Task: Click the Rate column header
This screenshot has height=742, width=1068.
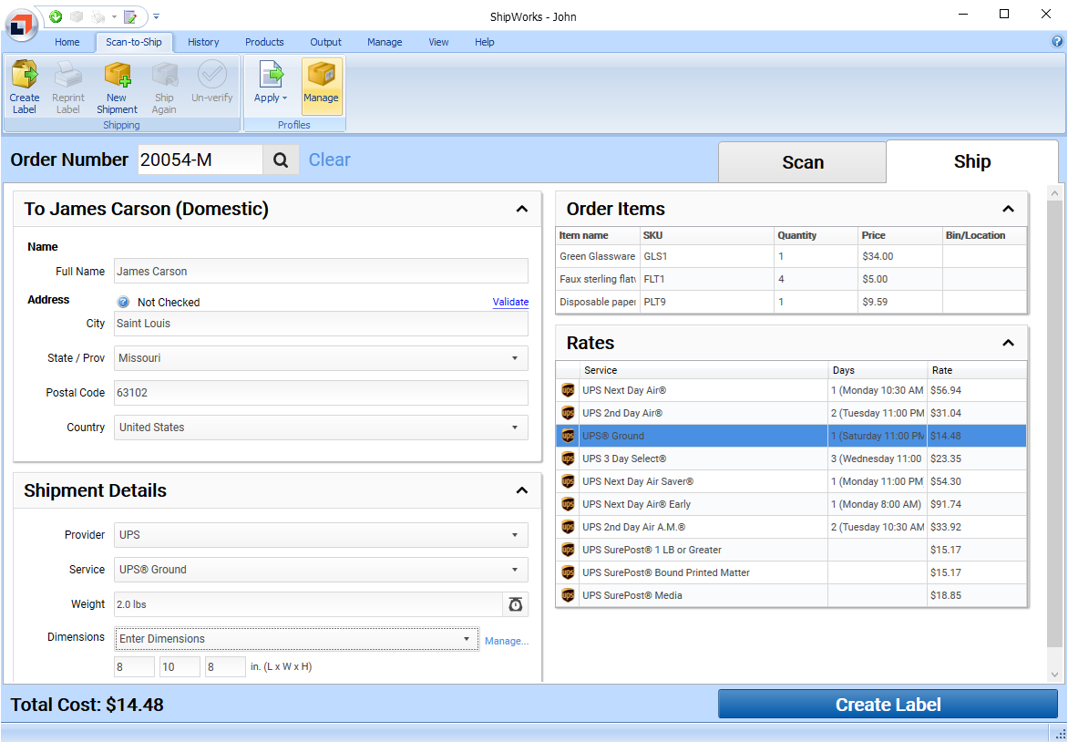Action: tap(977, 370)
